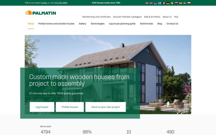Go to Contact Us page
This screenshot has width=216, height=135.
tap(172, 24)
